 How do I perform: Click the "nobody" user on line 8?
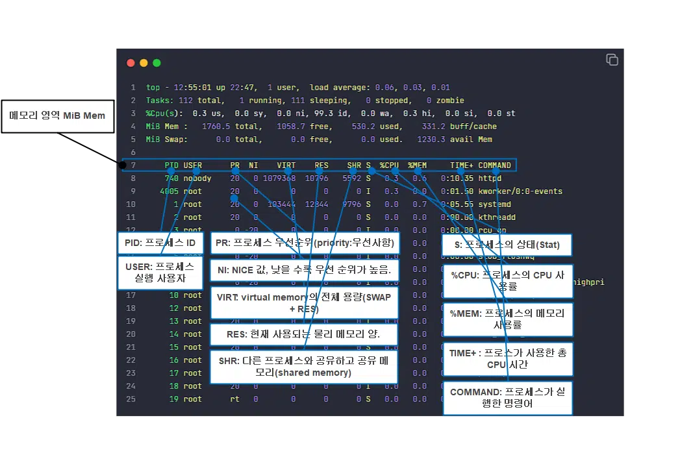click(x=197, y=178)
